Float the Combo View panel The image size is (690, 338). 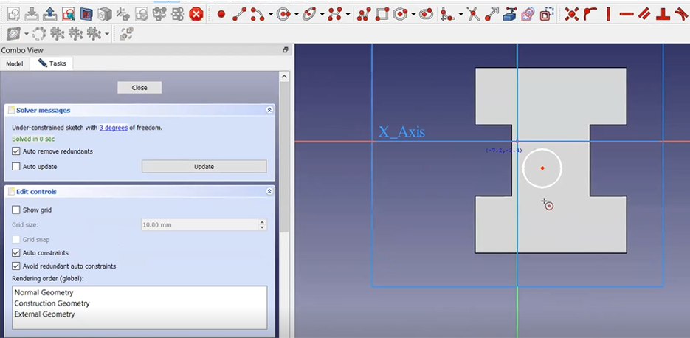pyautogui.click(x=286, y=50)
